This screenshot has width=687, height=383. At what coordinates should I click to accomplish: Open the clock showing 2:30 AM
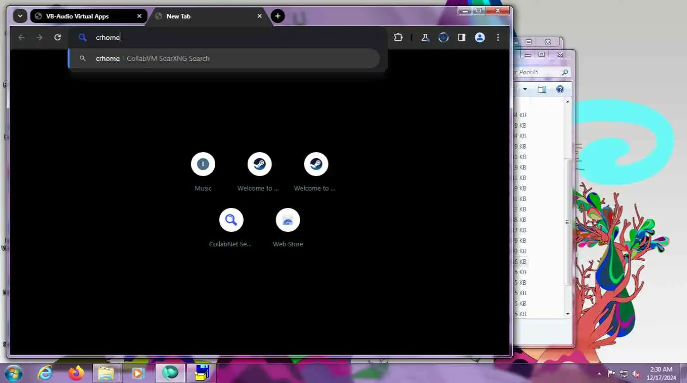coord(661,373)
